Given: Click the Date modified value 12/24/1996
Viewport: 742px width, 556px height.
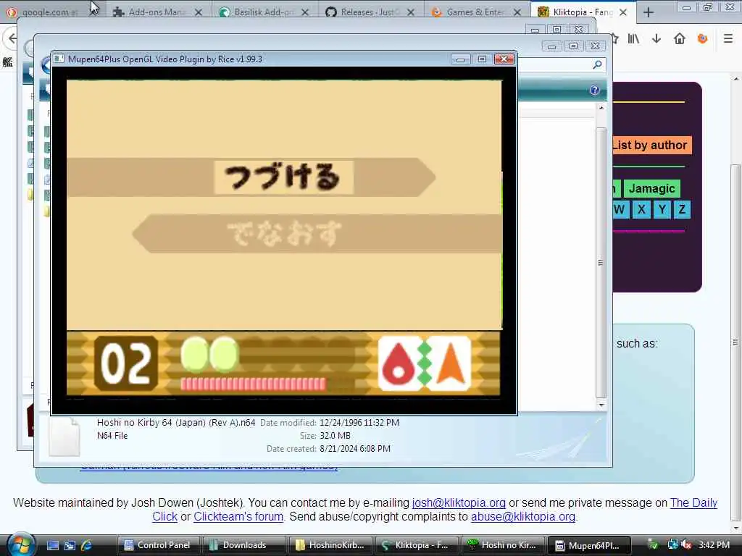Looking at the screenshot, I should point(359,422).
